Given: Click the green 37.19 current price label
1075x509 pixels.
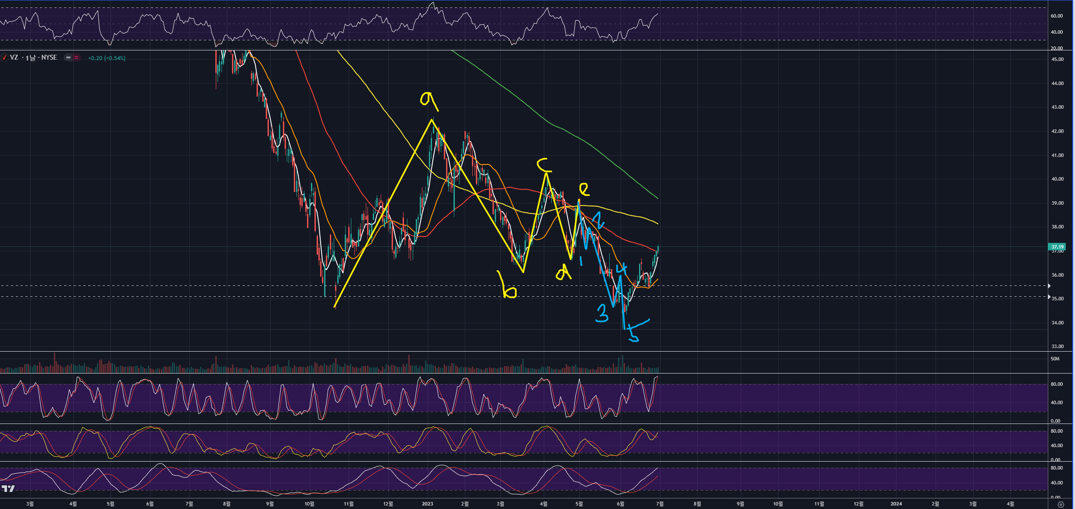Looking at the screenshot, I should pyautogui.click(x=1057, y=247).
